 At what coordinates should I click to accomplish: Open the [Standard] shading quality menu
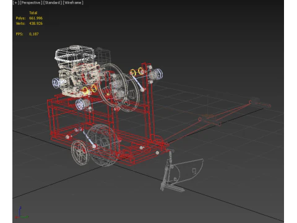click(x=53, y=2)
